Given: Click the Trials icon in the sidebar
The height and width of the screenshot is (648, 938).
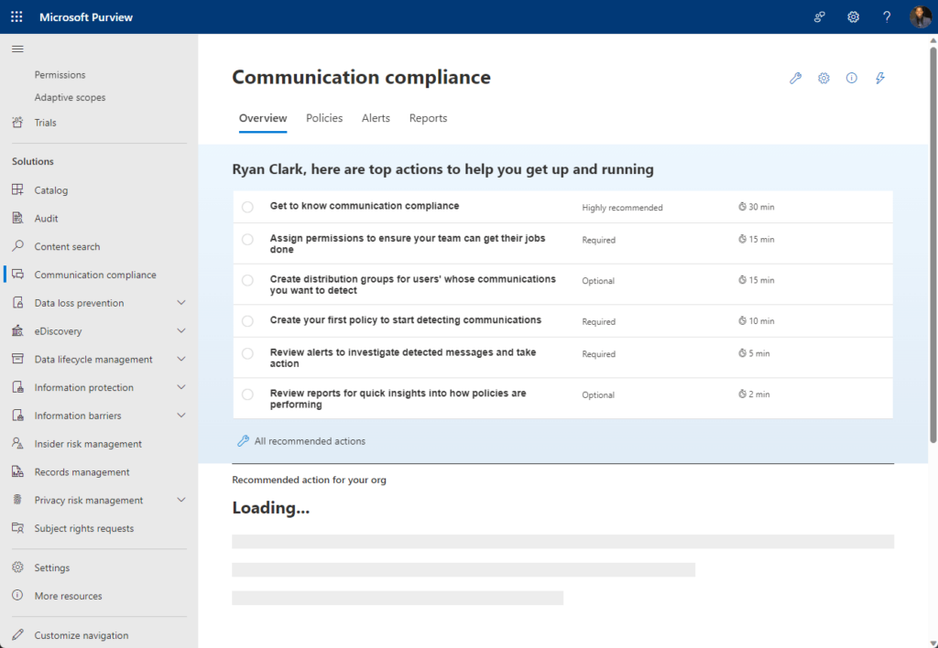Looking at the screenshot, I should tap(18, 123).
